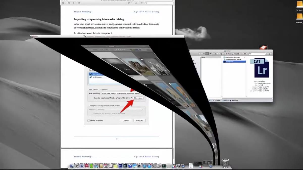Image resolution: width=303 pixels, height=170 pixels.
Task: Zoom in using Preview toolbar magnifier plus
Action: tap(73, 3)
